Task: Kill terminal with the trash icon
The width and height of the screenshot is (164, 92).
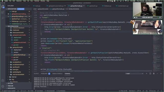Action: (154, 74)
